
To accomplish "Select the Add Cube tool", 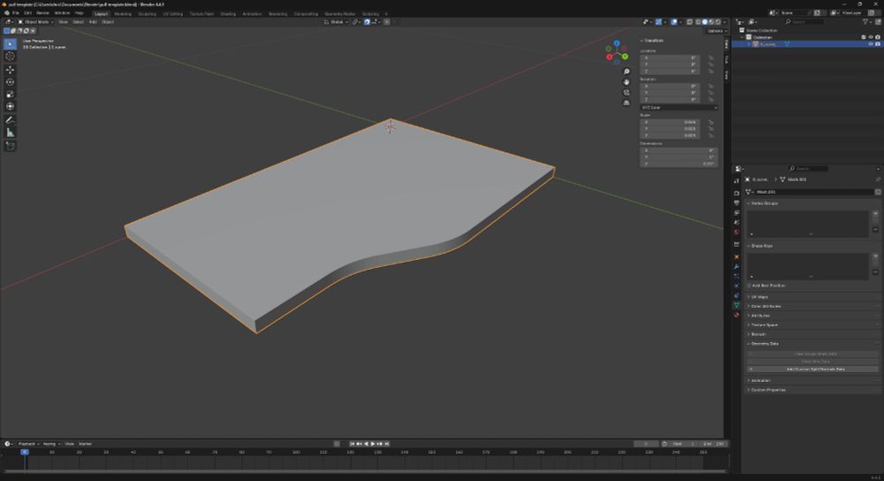I will (10, 146).
